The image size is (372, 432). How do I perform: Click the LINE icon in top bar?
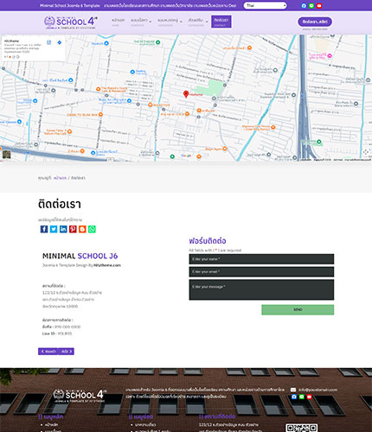(x=311, y=6)
